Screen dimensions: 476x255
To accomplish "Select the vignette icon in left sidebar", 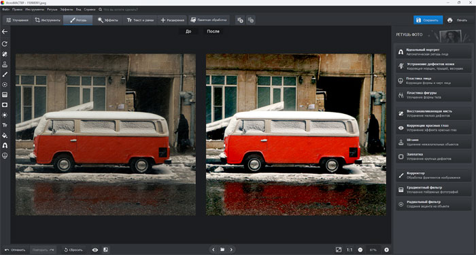I will 5,105.
